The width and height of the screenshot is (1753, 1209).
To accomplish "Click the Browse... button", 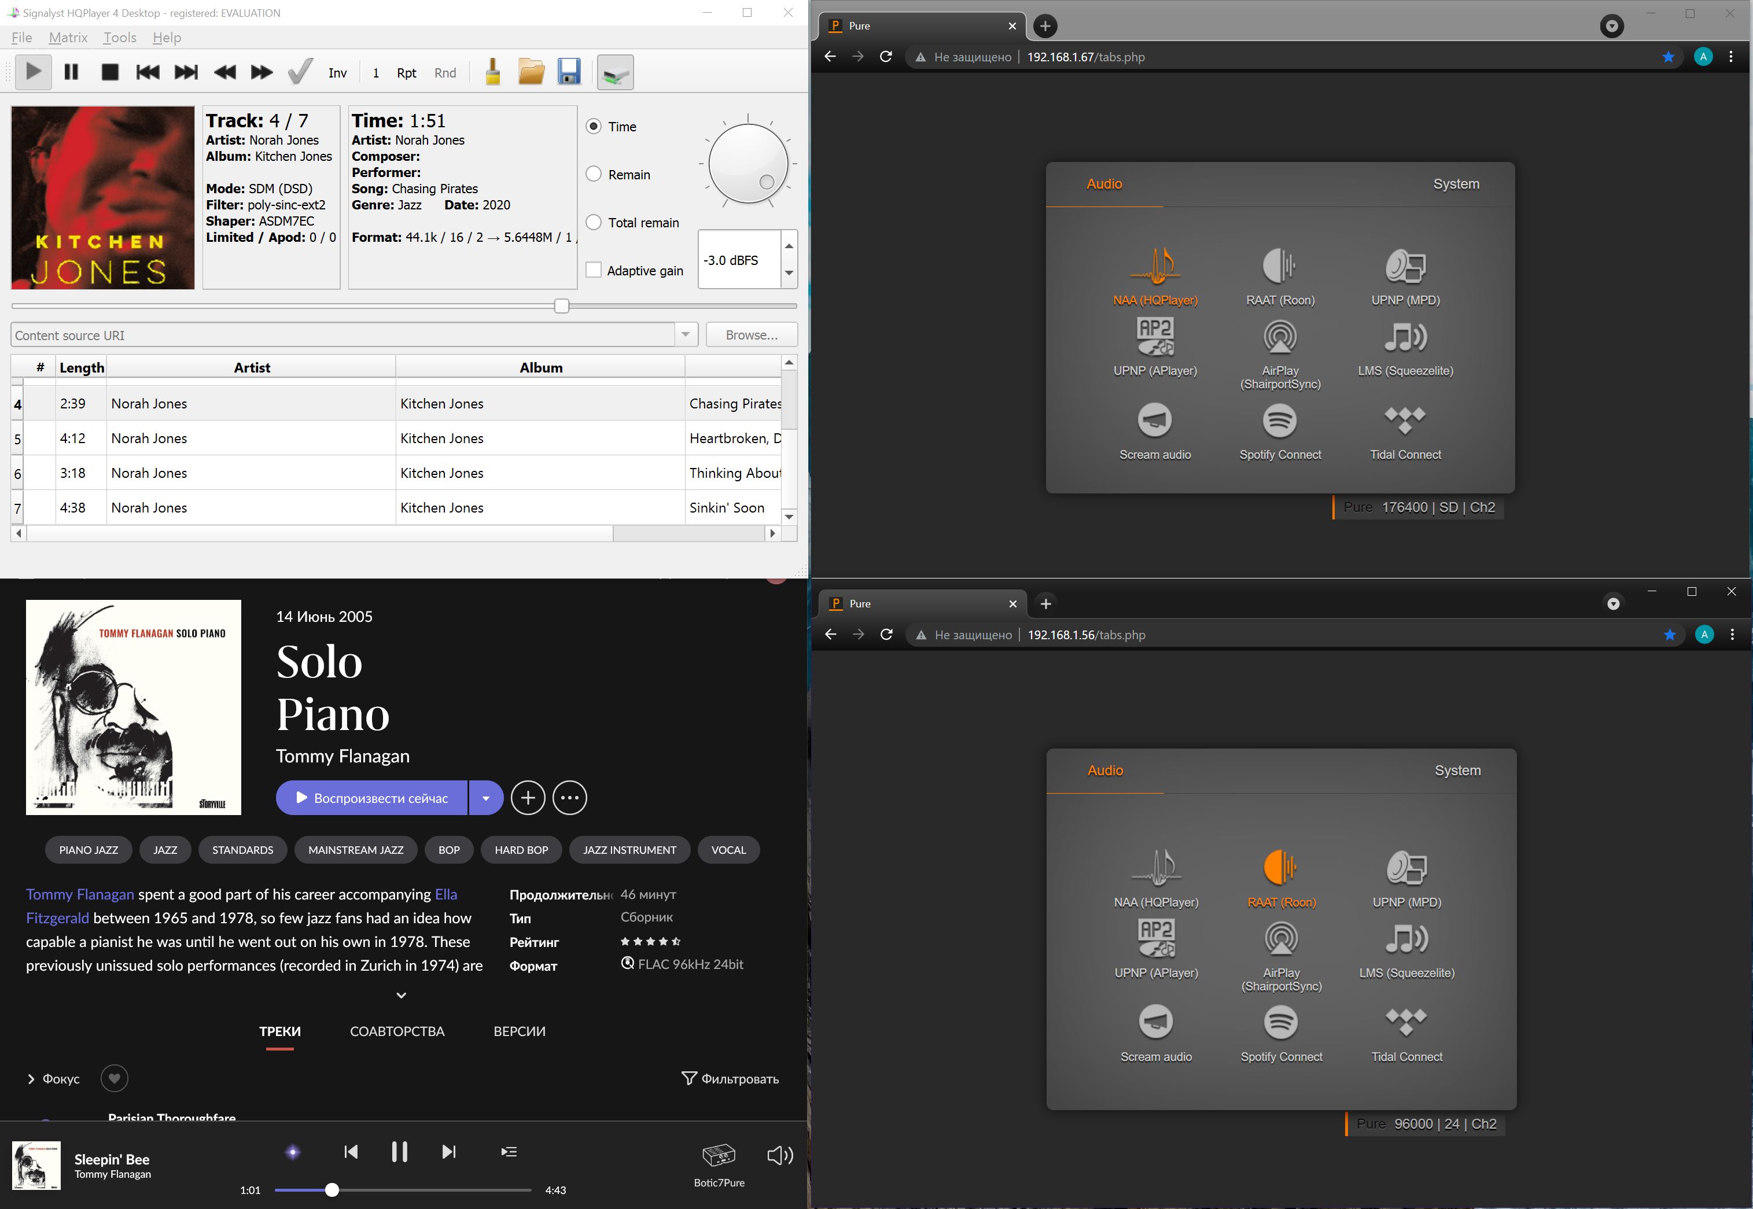I will pos(751,335).
